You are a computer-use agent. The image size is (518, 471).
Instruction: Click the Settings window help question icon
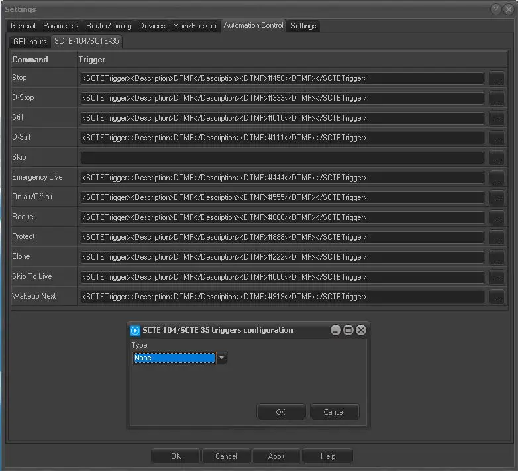click(x=496, y=9)
